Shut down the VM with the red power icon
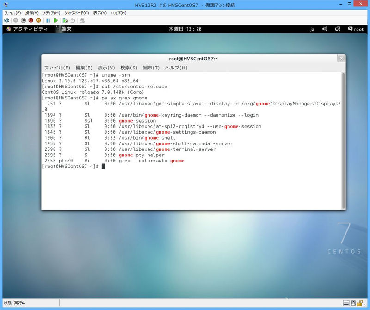 pos(31,20)
